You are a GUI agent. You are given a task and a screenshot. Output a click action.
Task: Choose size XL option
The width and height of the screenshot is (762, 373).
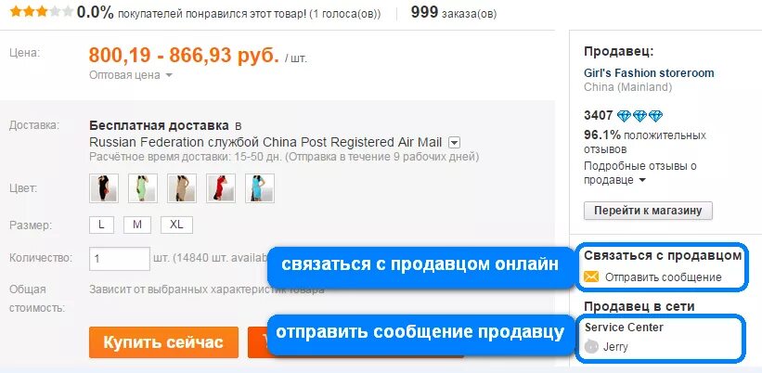click(177, 225)
